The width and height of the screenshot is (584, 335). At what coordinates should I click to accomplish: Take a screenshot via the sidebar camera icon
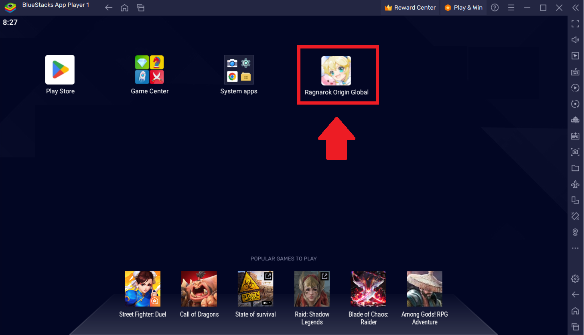click(575, 152)
